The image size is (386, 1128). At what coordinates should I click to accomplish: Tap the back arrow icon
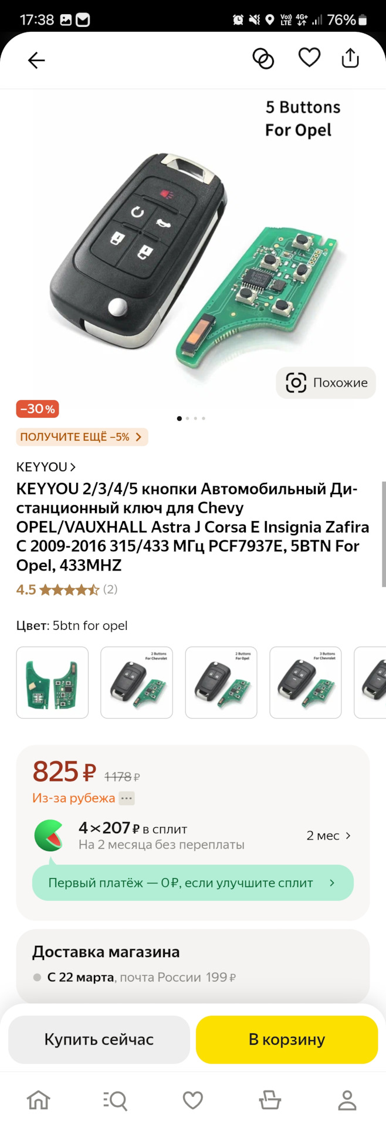click(36, 60)
